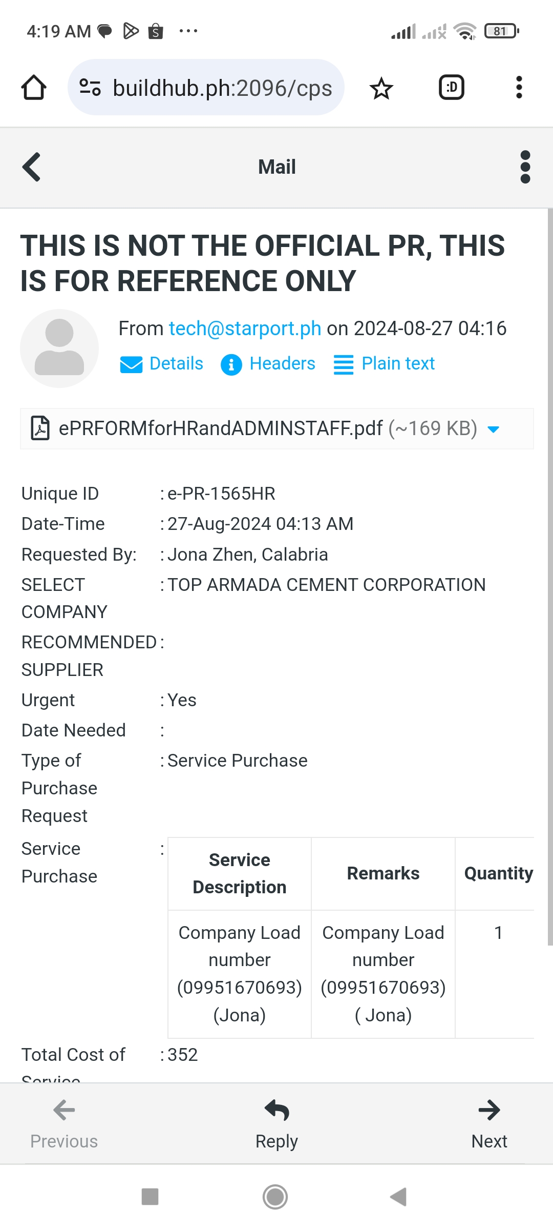Open the browser three-dot menu
Image resolution: width=553 pixels, height=1230 pixels.
519,88
